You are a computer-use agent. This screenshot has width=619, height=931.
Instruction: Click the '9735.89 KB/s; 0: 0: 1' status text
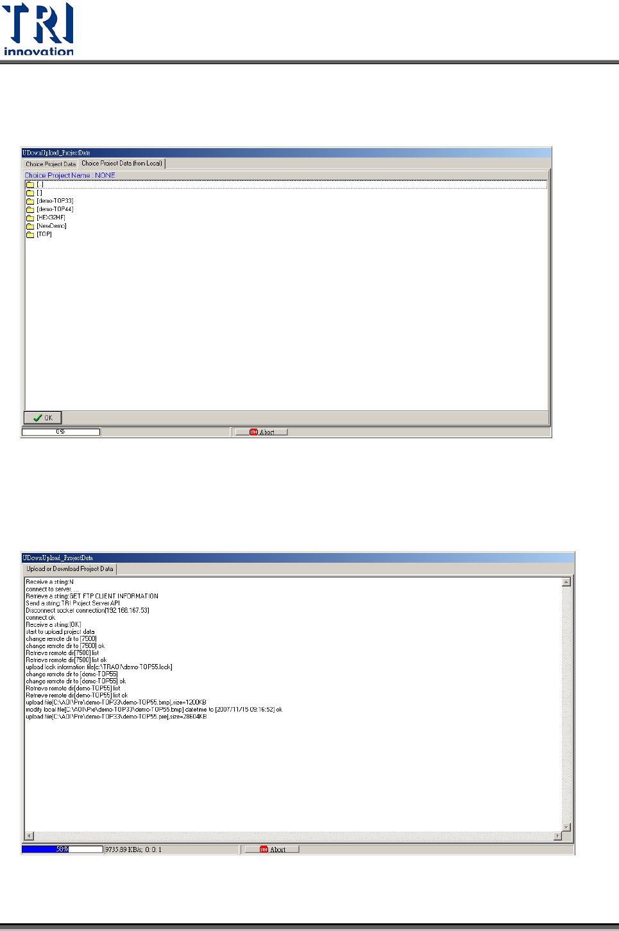[133, 850]
